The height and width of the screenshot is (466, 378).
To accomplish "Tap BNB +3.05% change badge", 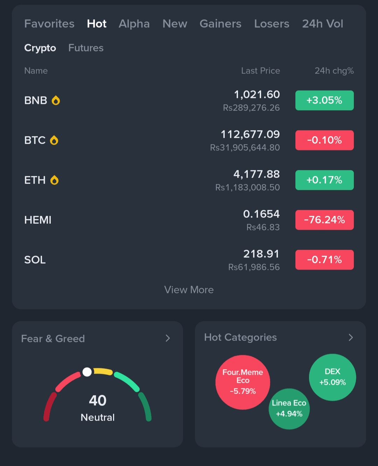I will click(324, 101).
